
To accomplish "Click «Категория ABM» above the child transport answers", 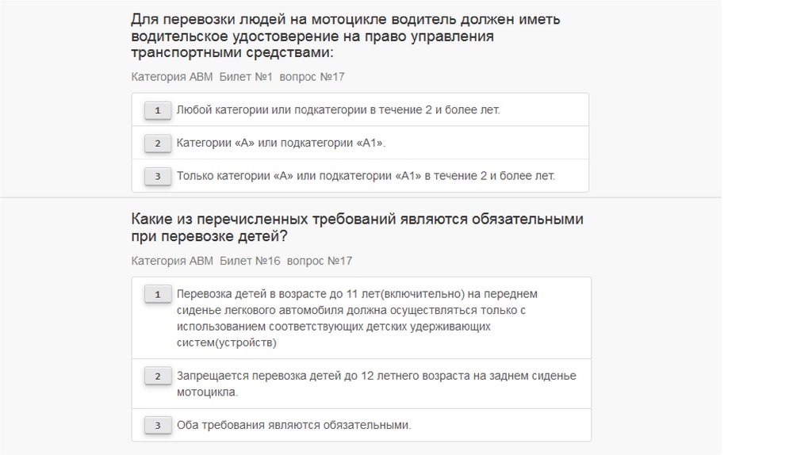I will tap(170, 261).
